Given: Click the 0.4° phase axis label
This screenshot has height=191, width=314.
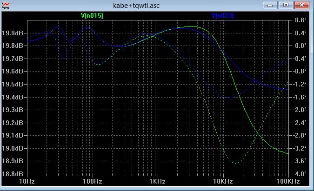Looking at the screenshot, I should 301,33.
